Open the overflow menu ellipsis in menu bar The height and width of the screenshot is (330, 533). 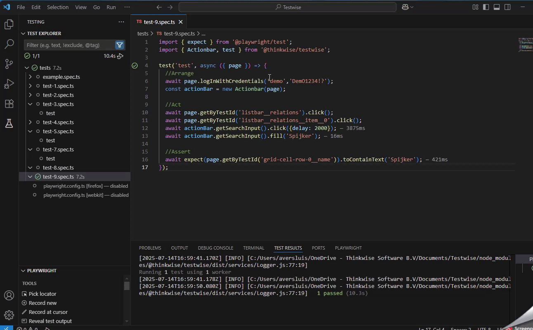127,7
